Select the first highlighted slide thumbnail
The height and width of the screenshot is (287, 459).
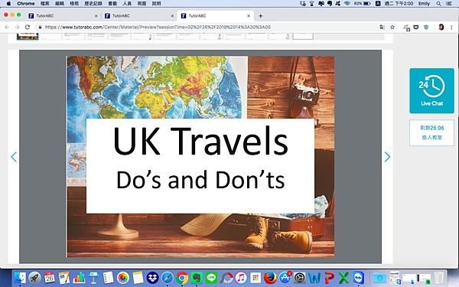coord(28,37)
